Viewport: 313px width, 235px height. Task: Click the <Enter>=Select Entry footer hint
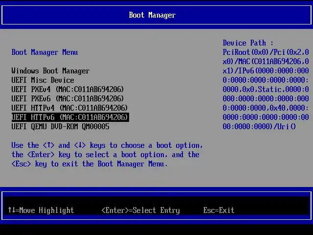coord(140,210)
